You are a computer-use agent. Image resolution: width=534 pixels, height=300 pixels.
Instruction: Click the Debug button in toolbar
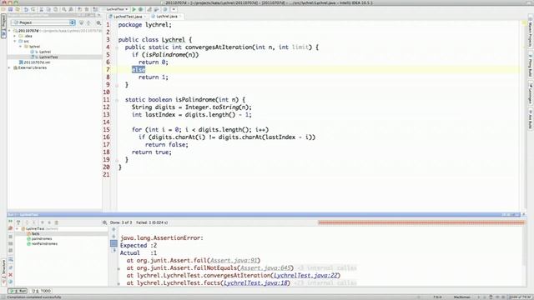[140, 9]
